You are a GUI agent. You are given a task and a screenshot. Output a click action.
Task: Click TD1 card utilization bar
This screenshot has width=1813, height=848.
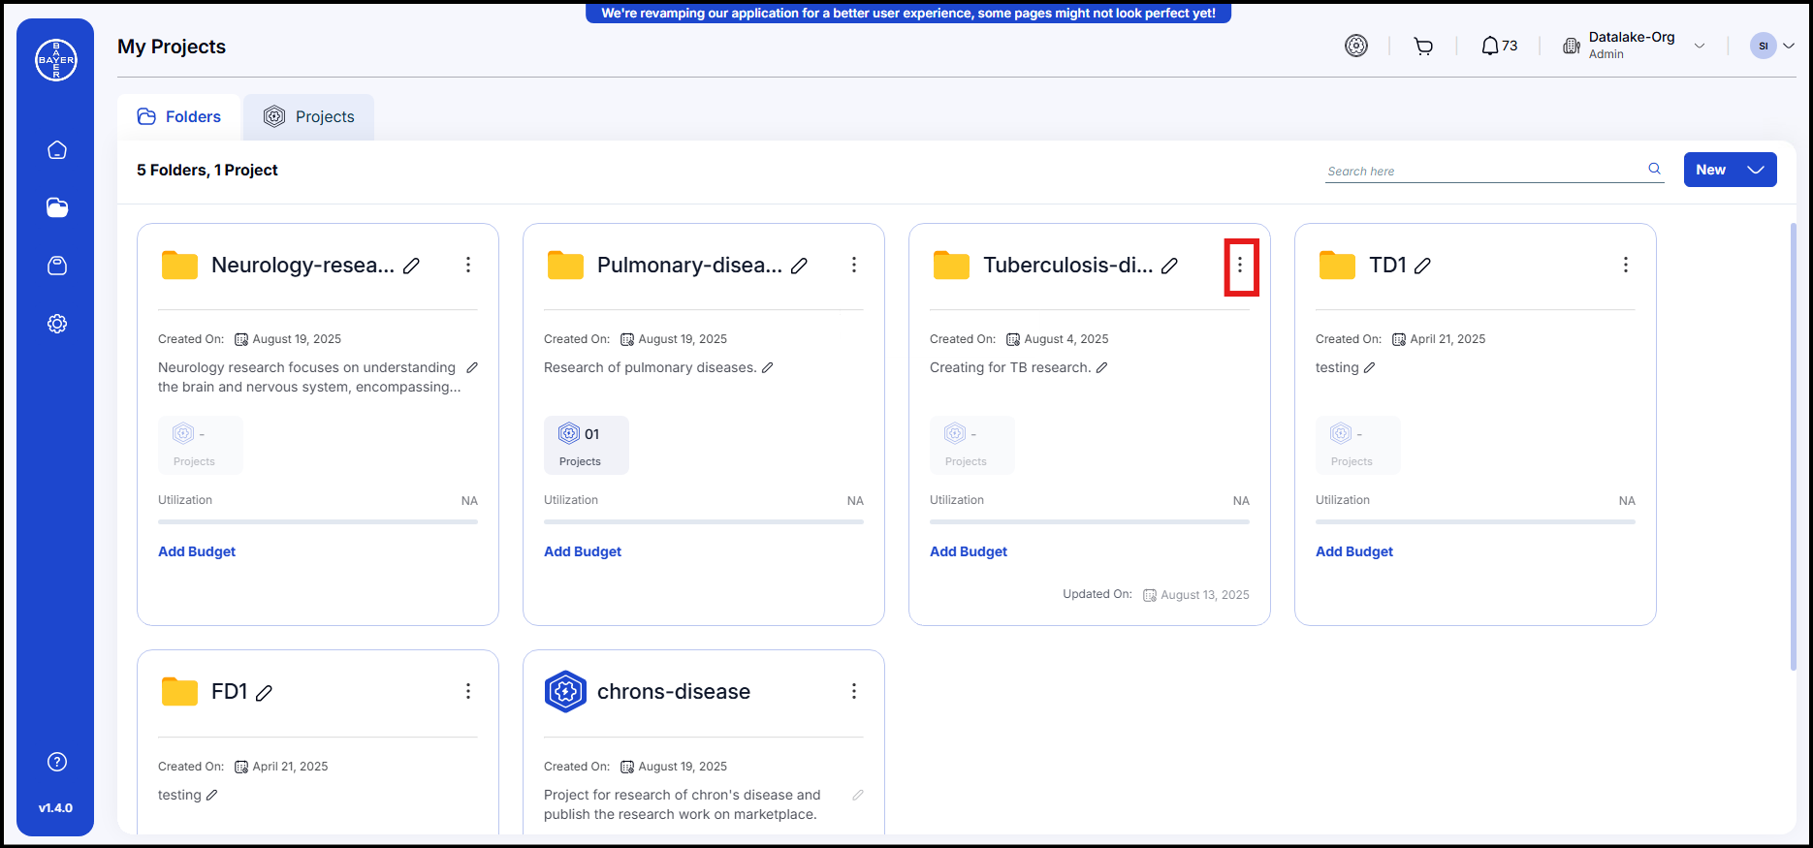(x=1476, y=521)
